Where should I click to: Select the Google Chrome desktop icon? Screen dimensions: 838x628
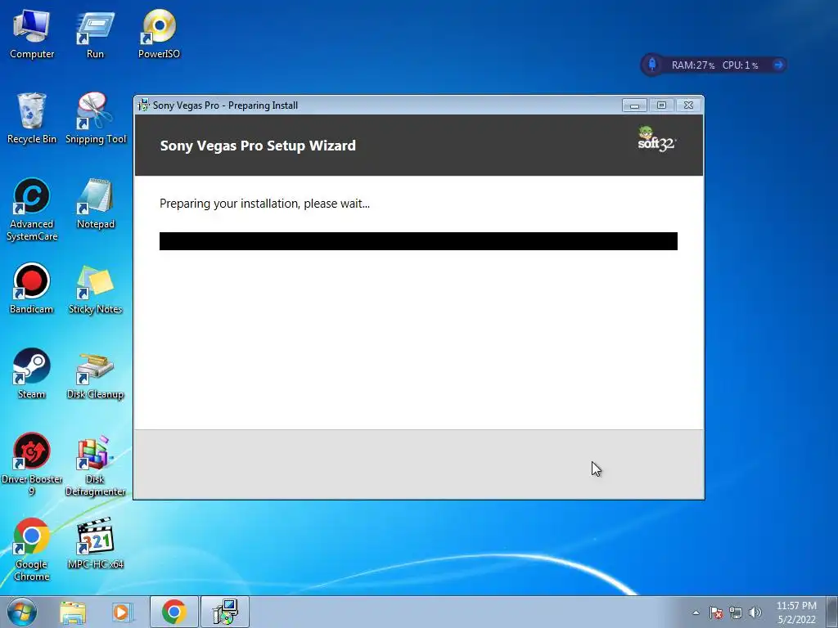pyautogui.click(x=32, y=549)
